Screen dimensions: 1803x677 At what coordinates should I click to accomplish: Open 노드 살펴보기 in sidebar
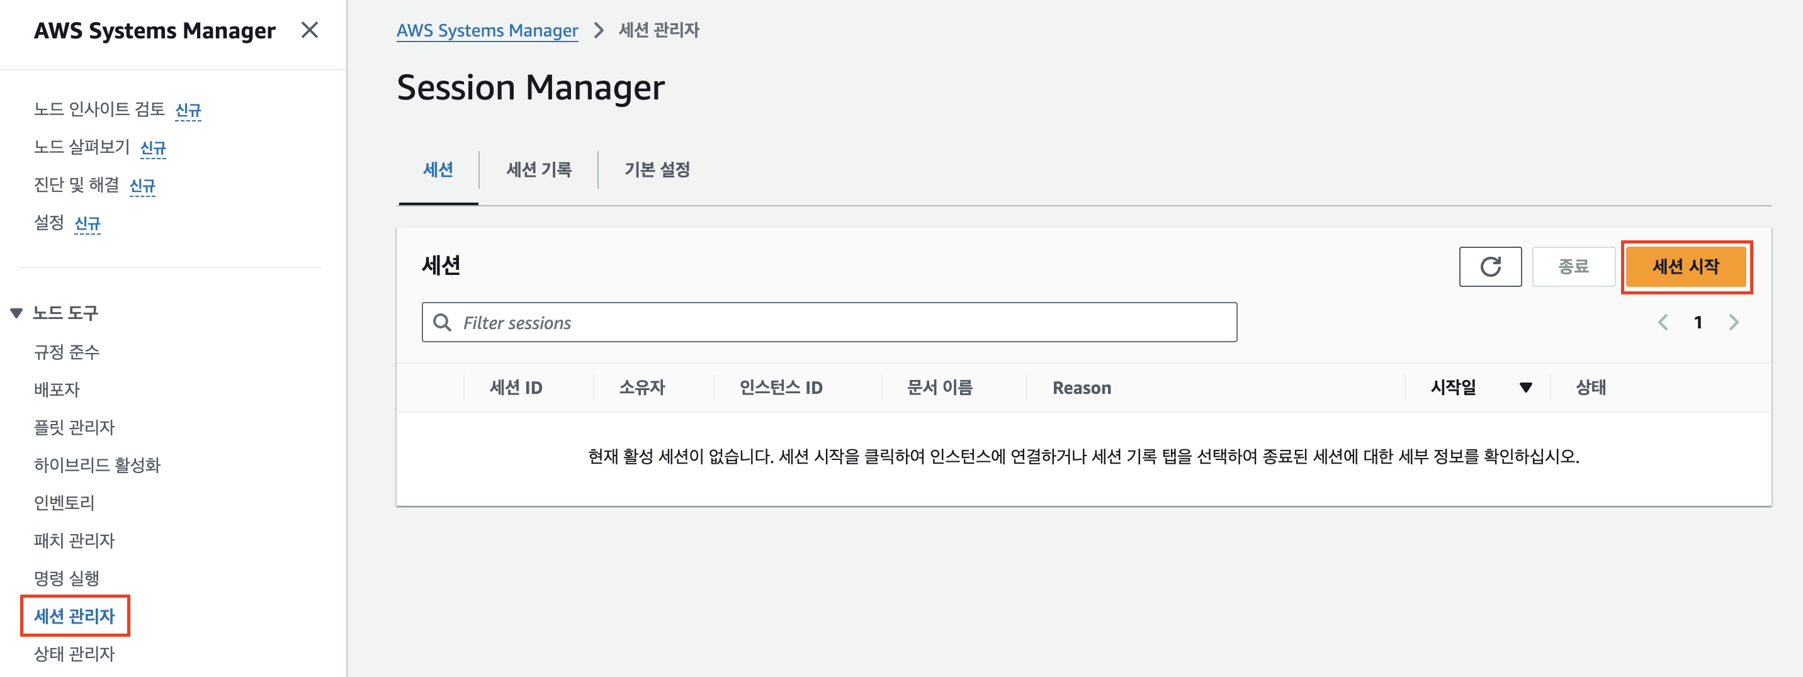(82, 147)
